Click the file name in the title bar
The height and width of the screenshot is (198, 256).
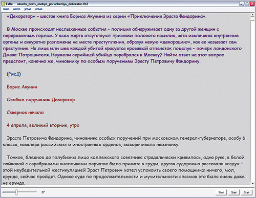pyautogui.click(x=53, y=4)
